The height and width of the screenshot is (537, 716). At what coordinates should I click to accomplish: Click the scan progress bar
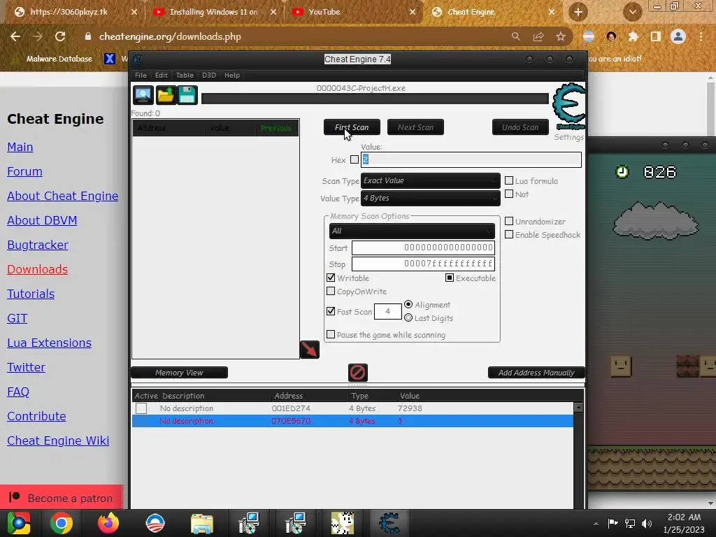(375, 99)
